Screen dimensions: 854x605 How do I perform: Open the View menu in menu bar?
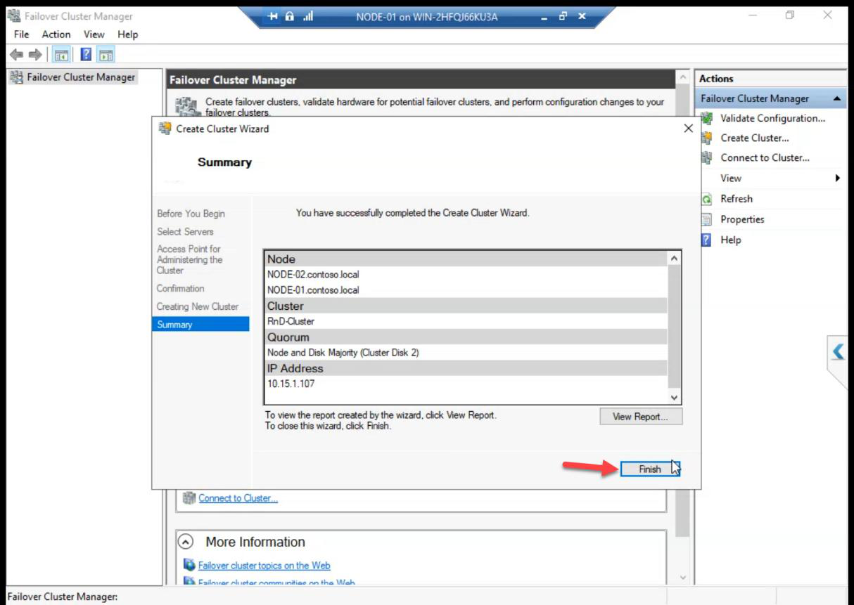point(94,34)
